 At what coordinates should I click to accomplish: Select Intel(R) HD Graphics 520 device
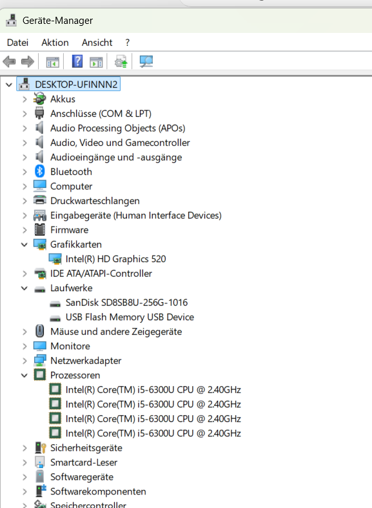tap(115, 259)
